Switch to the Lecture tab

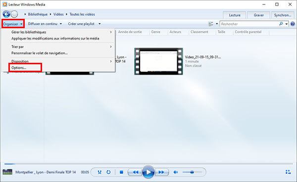tap(235, 15)
